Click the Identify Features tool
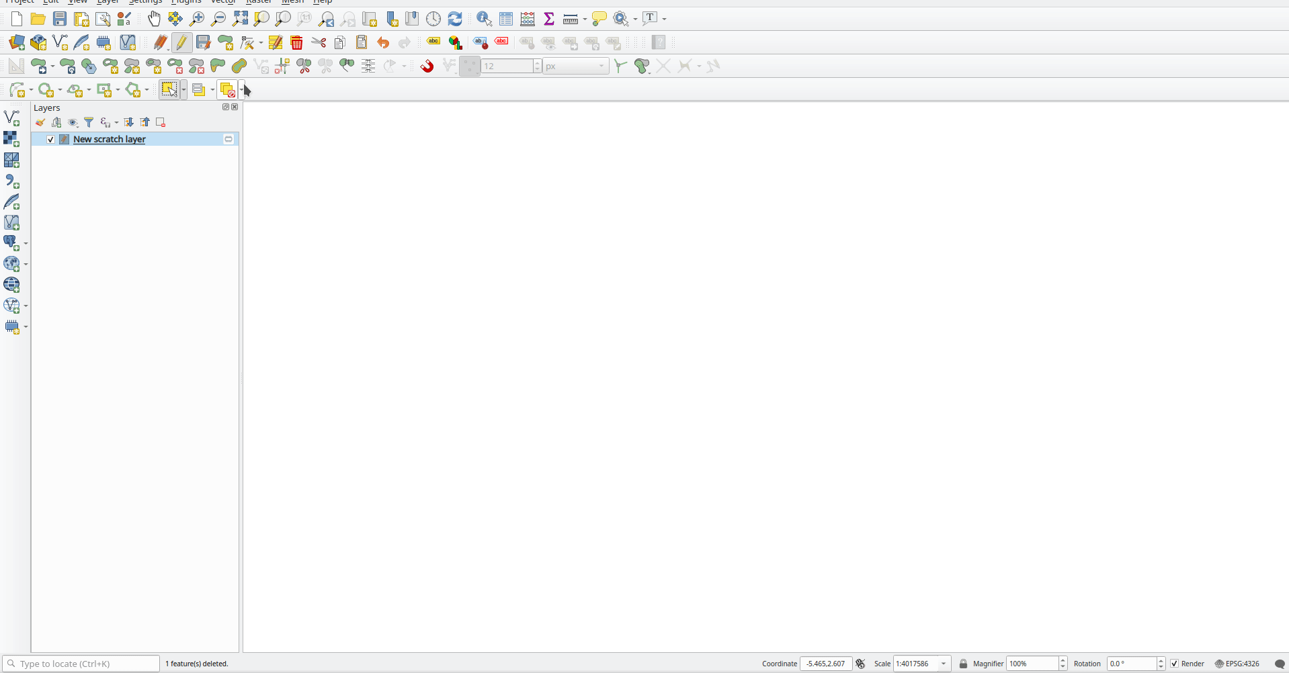 point(484,19)
